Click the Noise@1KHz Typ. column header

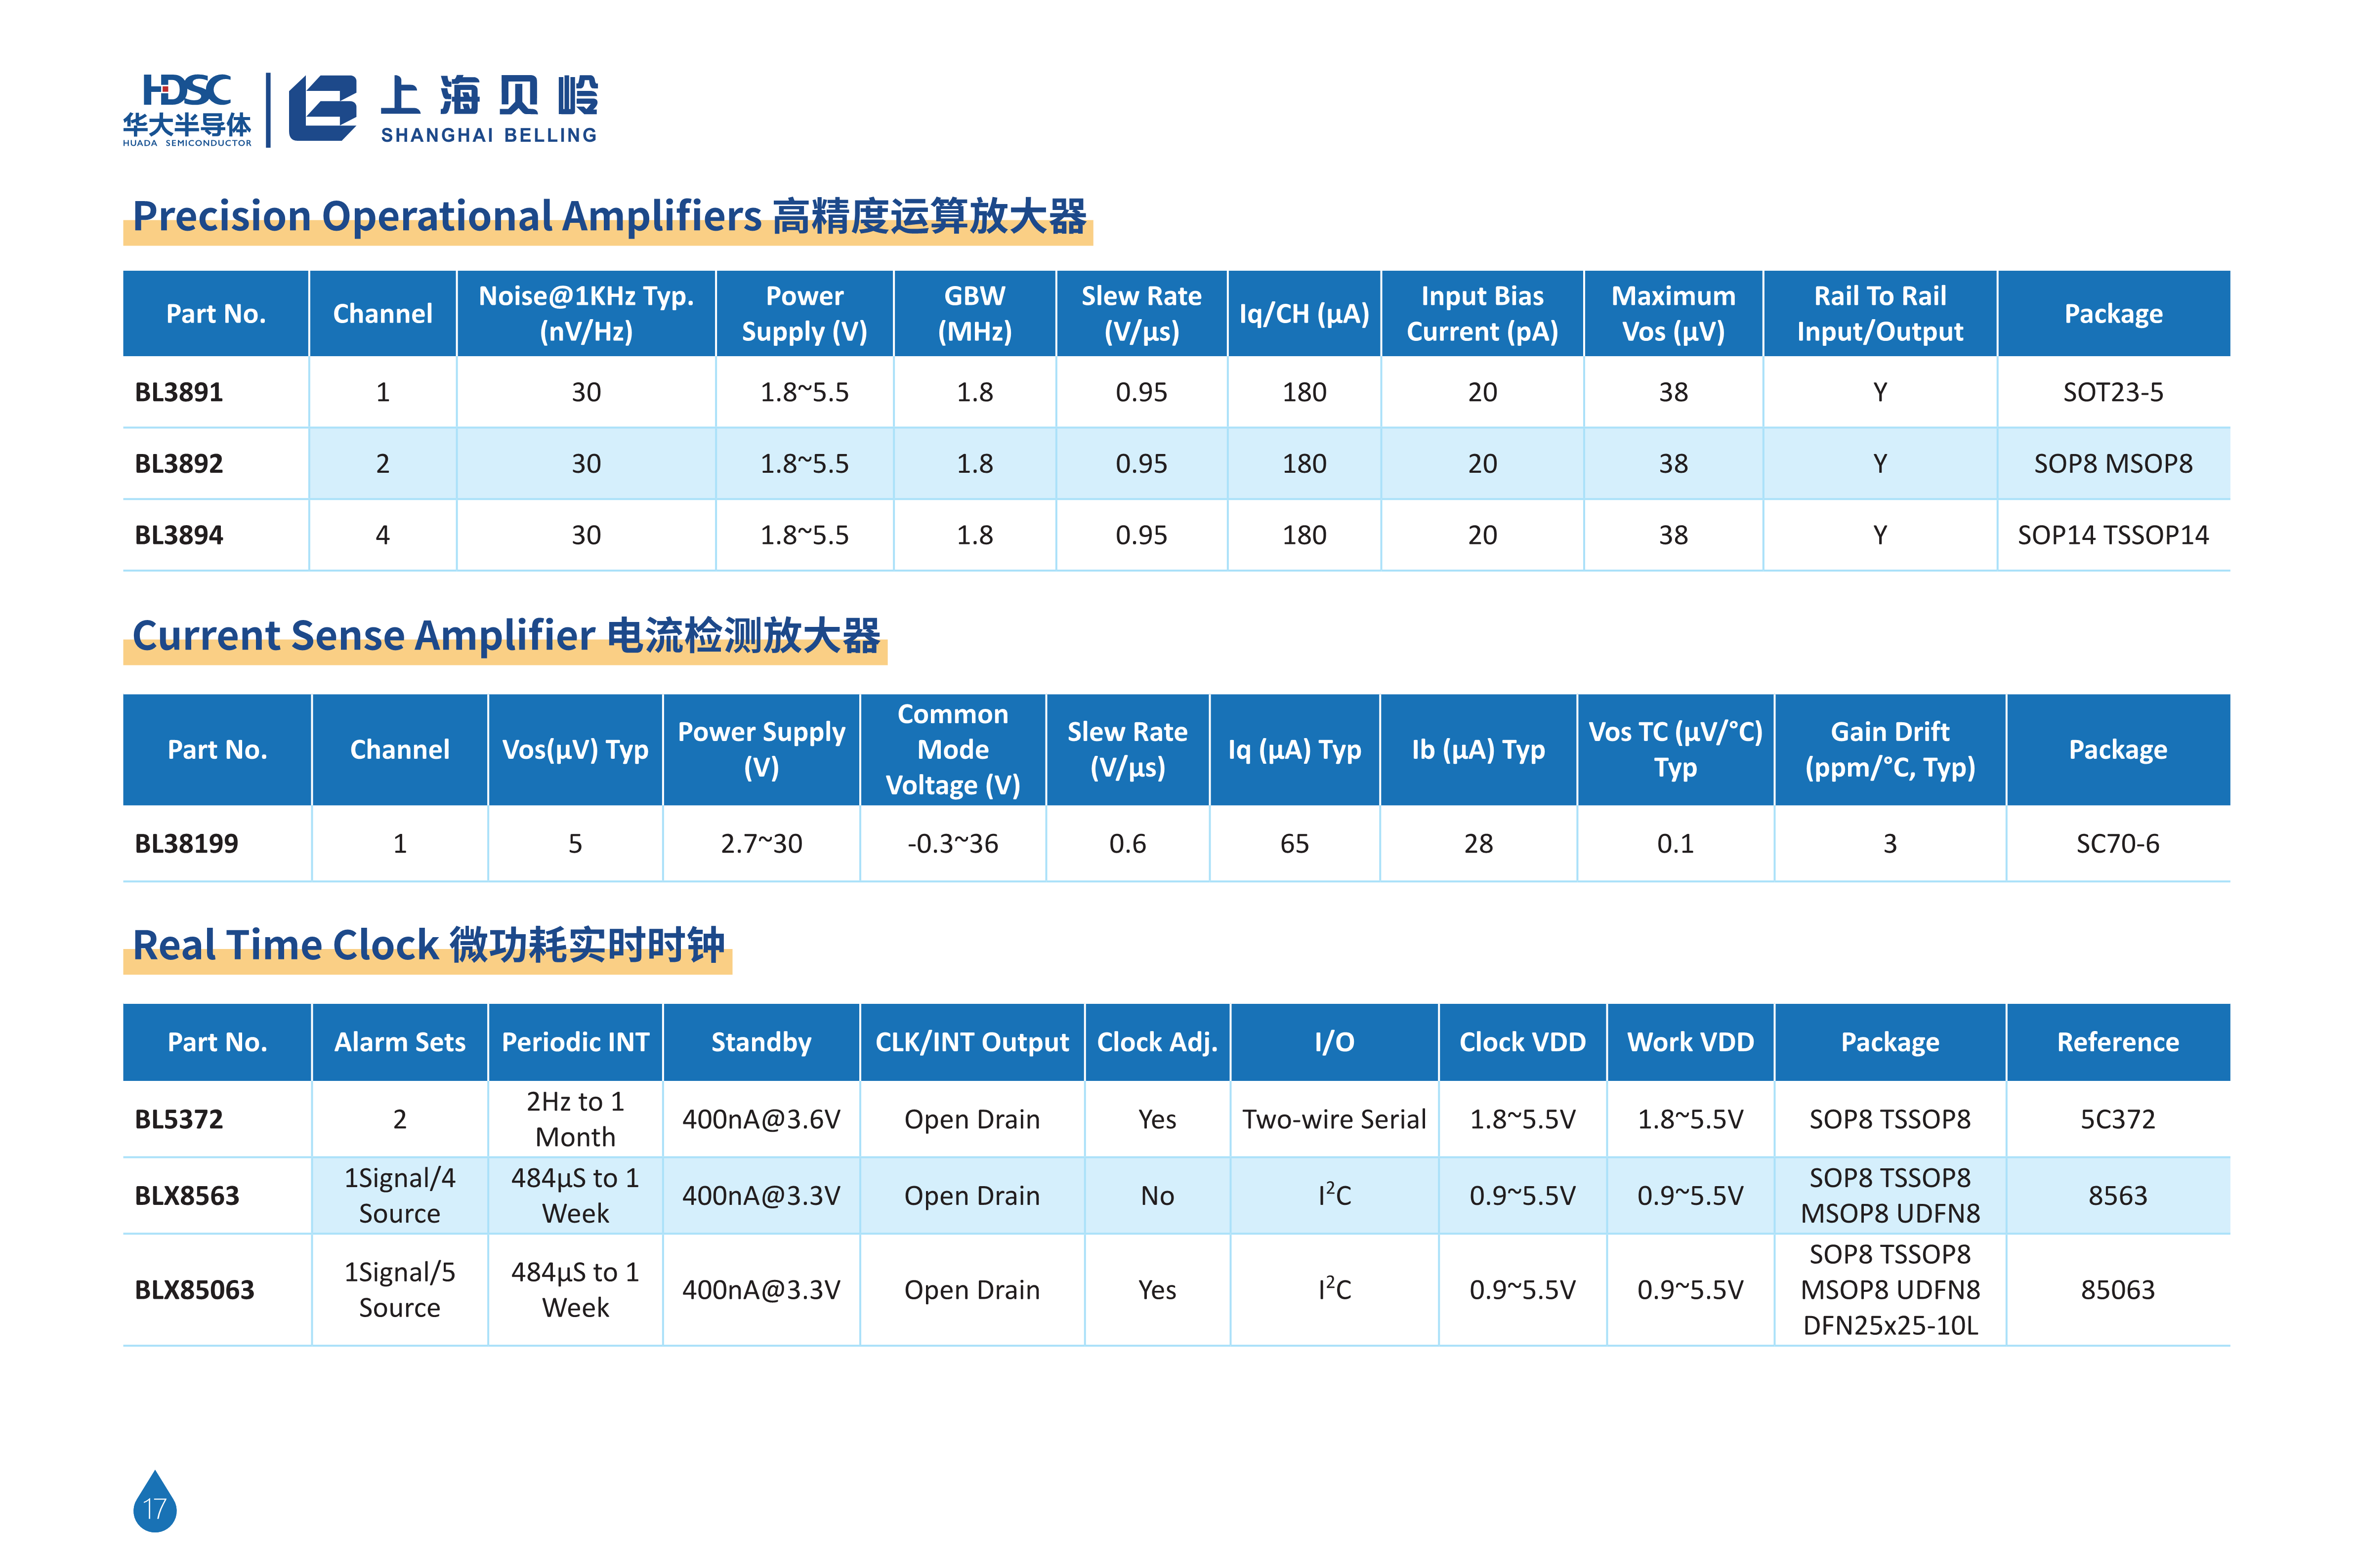click(586, 314)
